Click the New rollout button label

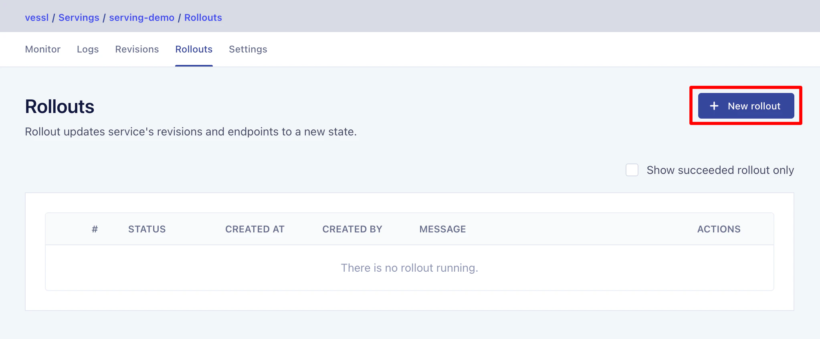point(754,106)
